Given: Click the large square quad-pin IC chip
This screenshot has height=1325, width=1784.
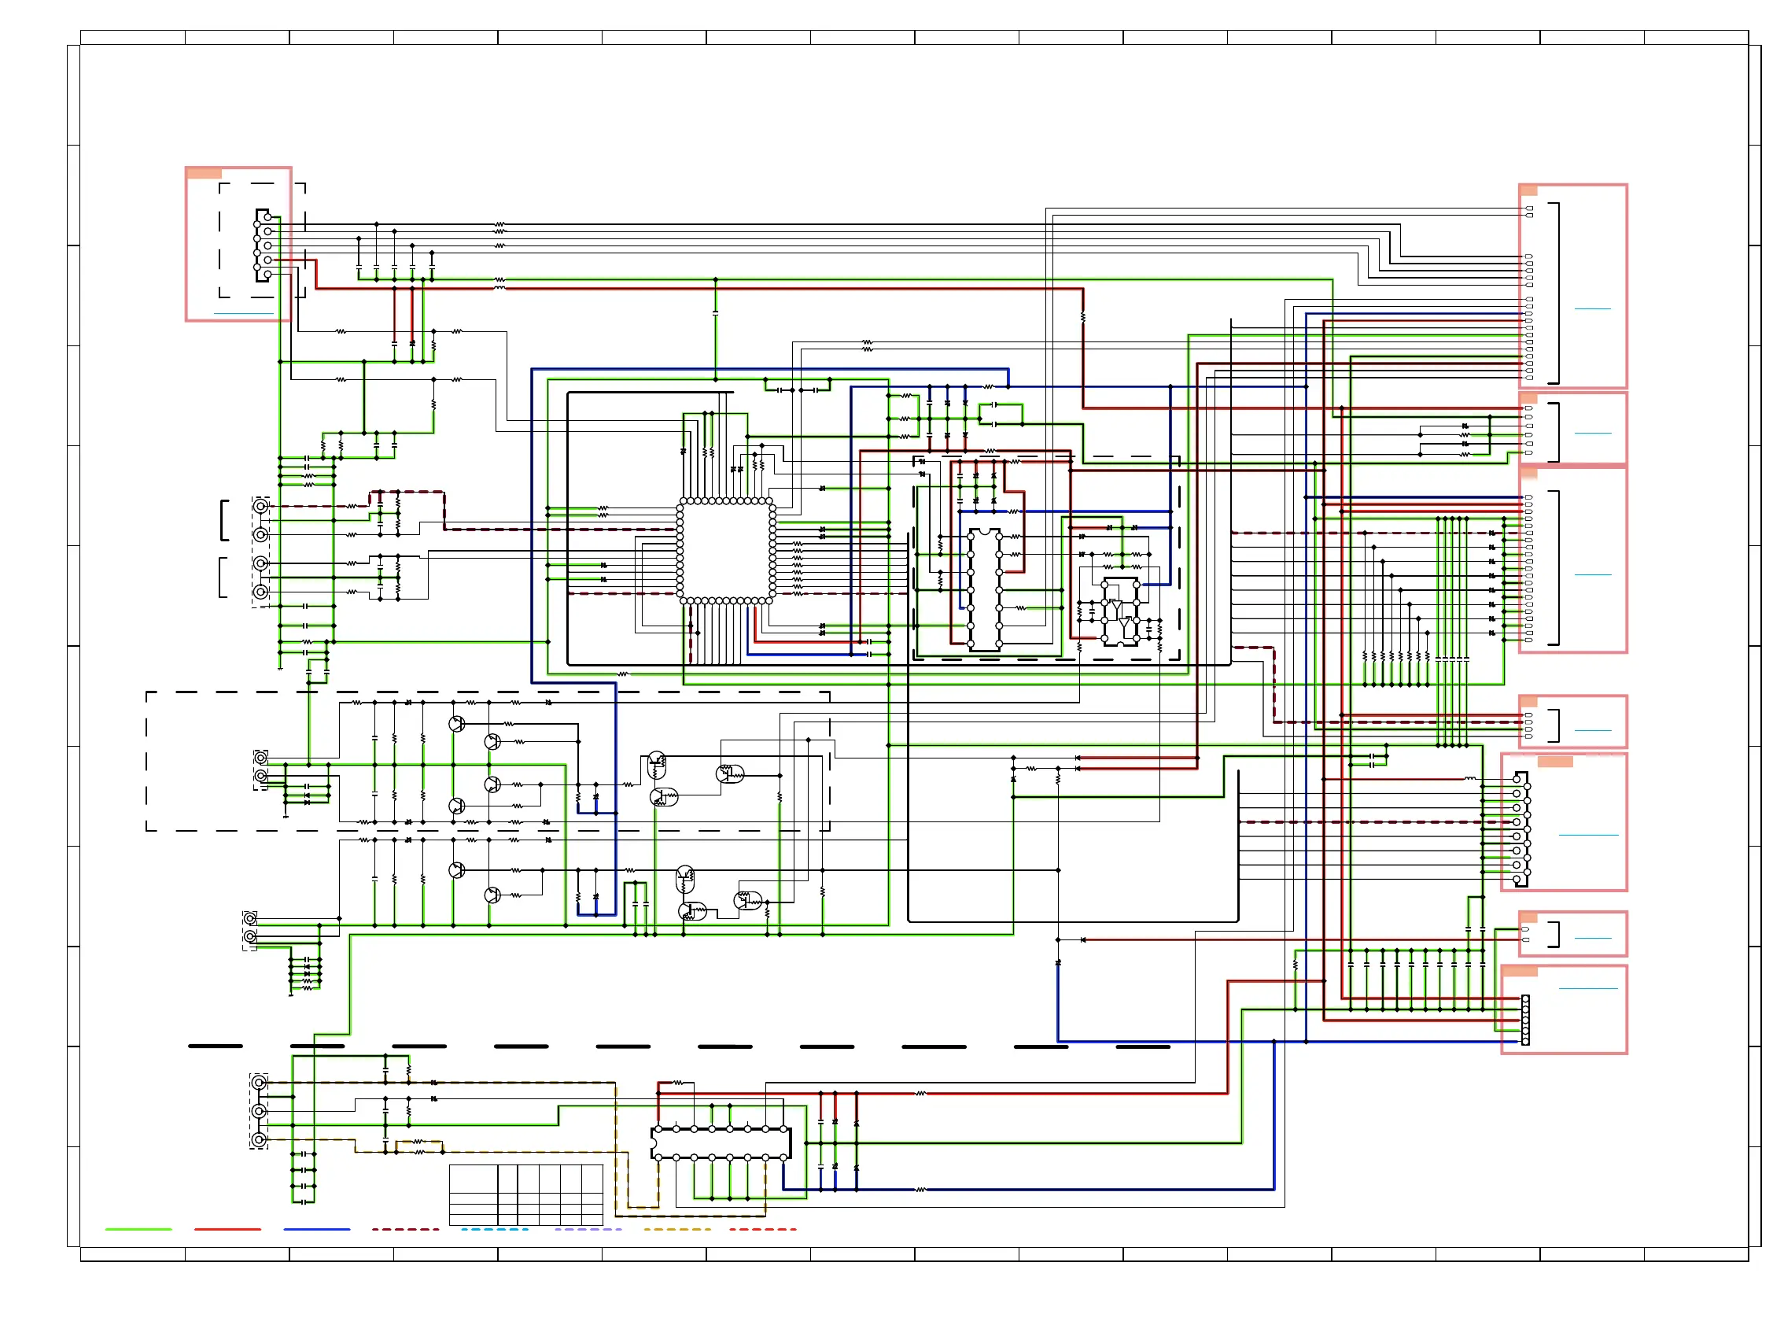Looking at the screenshot, I should point(727,550).
